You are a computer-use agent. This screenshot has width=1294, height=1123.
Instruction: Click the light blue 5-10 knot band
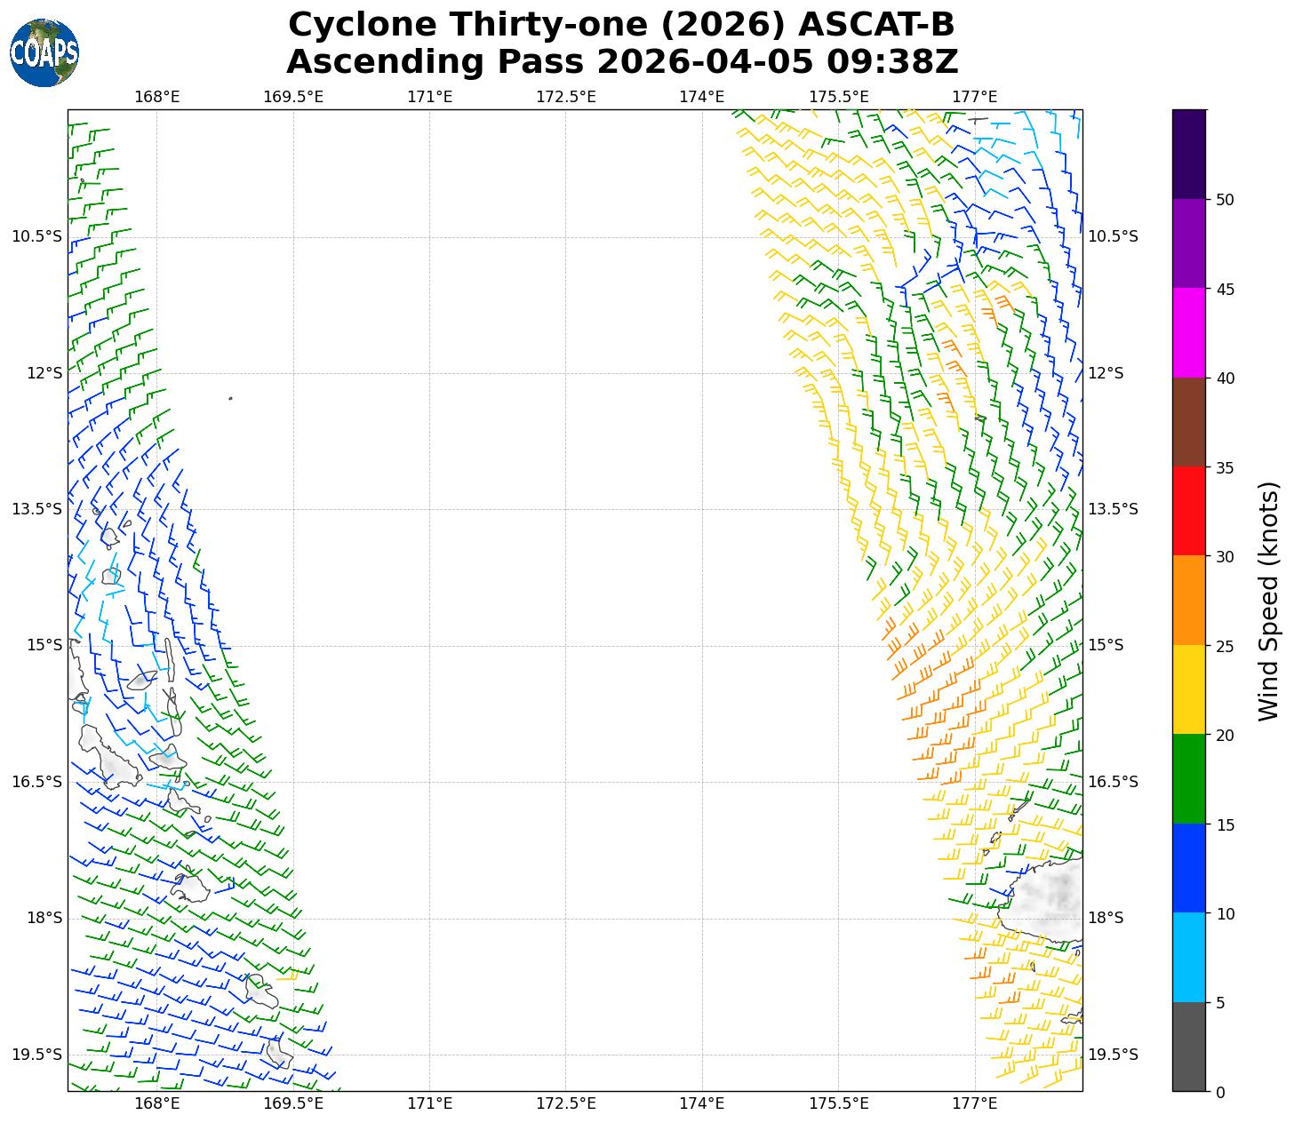(1188, 958)
